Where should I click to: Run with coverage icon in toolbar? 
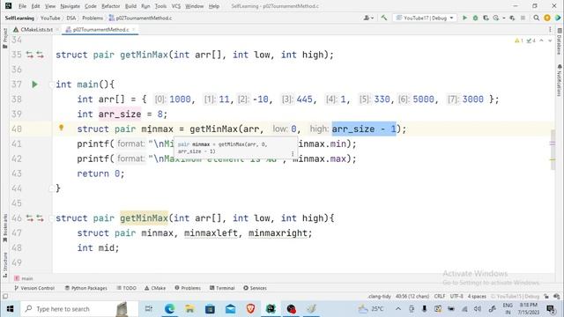486,18
